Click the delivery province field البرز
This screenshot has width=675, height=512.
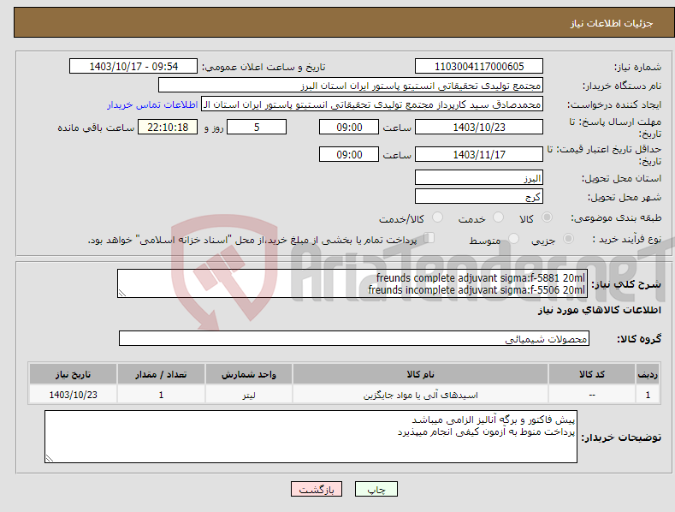(x=479, y=177)
